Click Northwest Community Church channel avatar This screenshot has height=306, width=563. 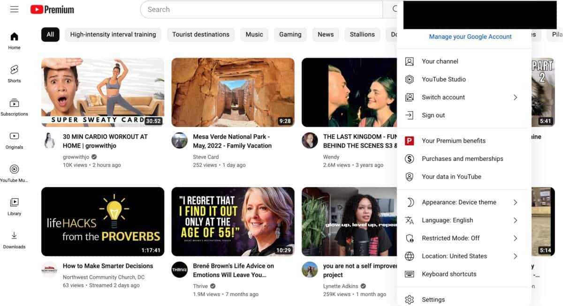tap(49, 270)
